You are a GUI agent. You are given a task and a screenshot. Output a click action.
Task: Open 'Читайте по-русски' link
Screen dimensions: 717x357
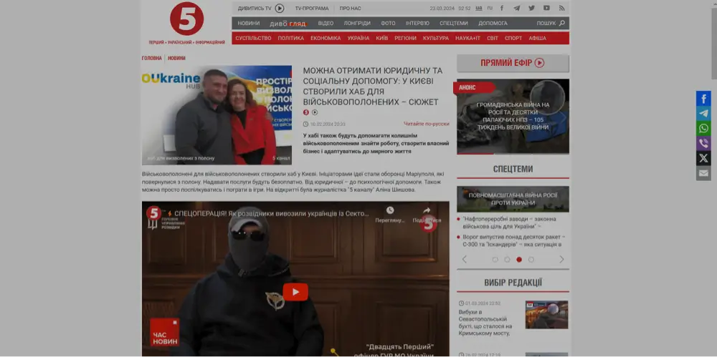coord(426,124)
